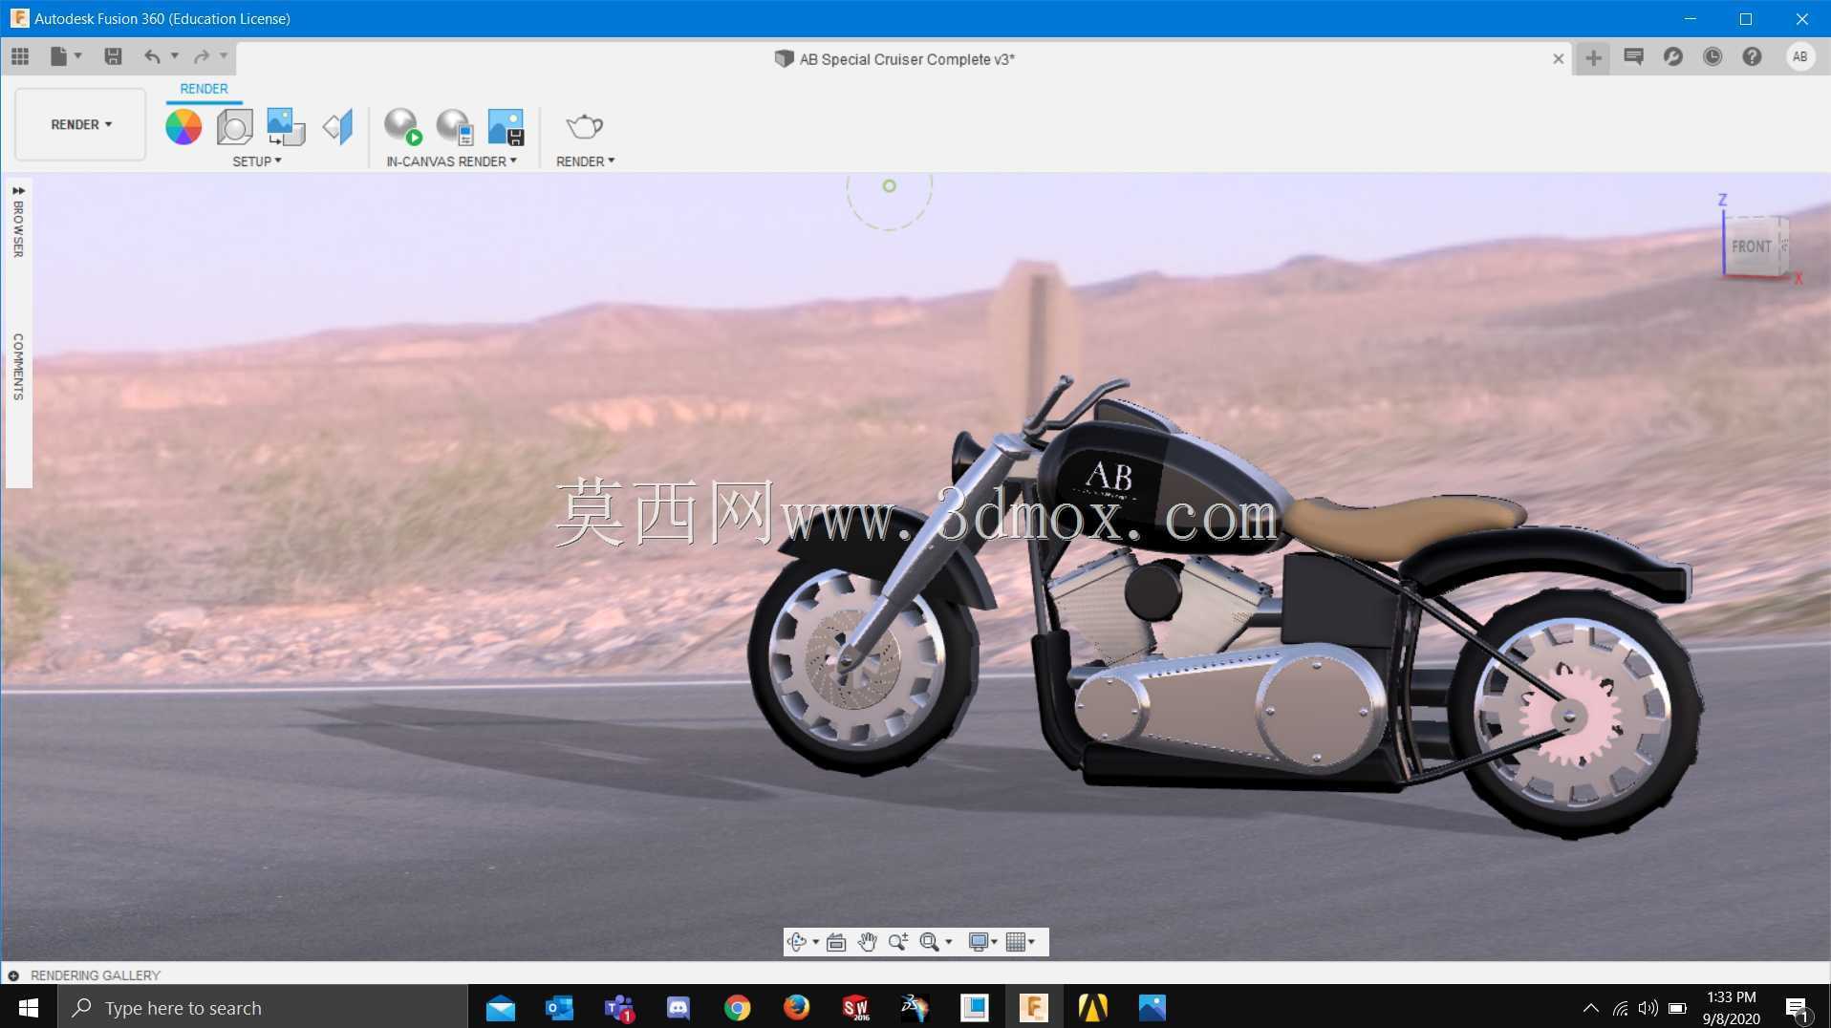Expand the BROWSER panel arrows
Viewport: 1831px width, 1028px height.
[18, 191]
